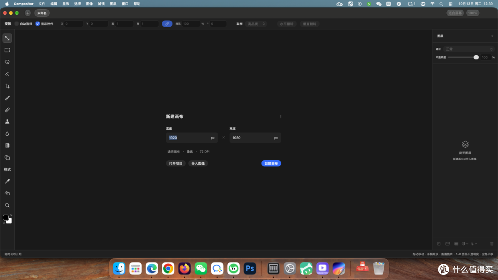Select the Healing bandage tool
498x280 pixels.
(7, 110)
